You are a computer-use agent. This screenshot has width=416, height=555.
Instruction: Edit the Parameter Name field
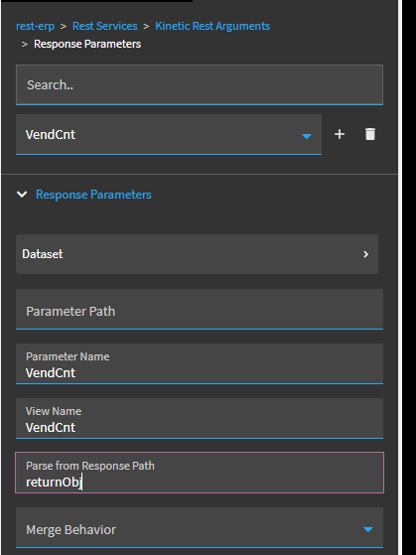200,363
